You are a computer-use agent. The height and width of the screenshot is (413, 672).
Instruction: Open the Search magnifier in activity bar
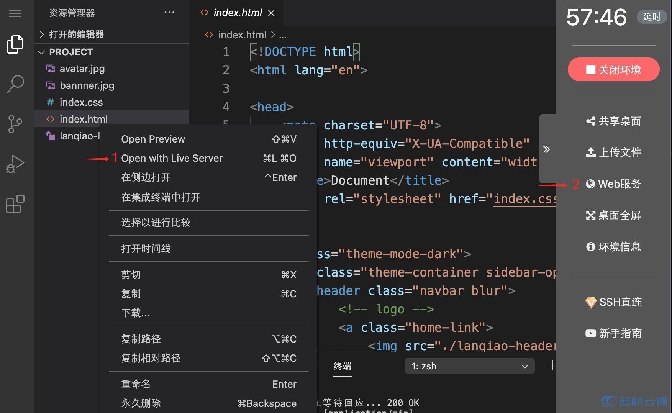(x=15, y=84)
